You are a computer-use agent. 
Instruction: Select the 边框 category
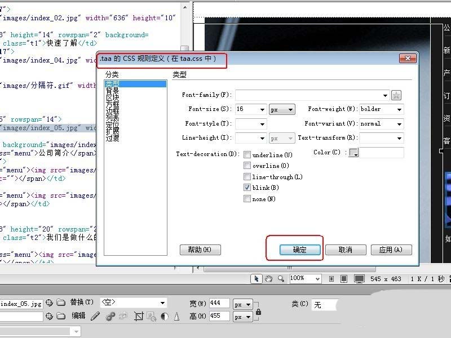[x=112, y=111]
